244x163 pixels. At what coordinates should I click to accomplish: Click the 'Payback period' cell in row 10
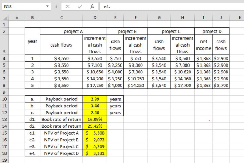click(61, 99)
